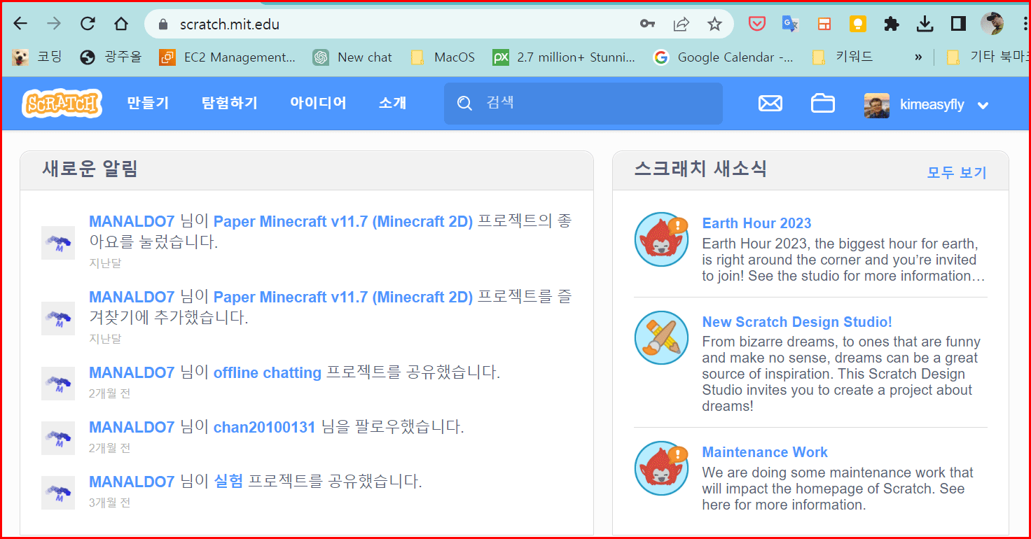The width and height of the screenshot is (1031, 539).
Task: Open the New chat bookmark
Action: click(353, 57)
